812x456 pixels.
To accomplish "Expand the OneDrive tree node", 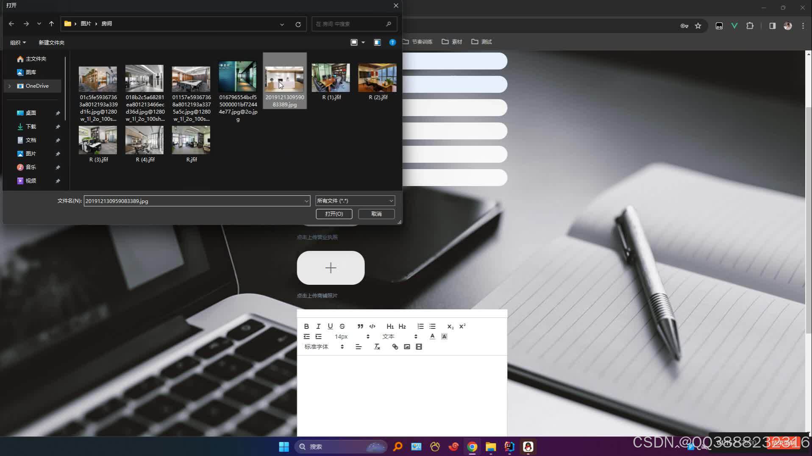I will point(9,86).
